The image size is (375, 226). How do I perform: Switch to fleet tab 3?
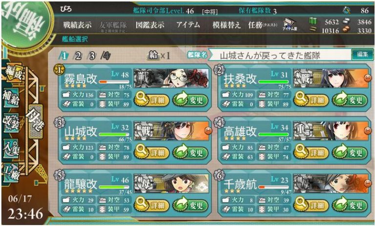click(x=91, y=56)
